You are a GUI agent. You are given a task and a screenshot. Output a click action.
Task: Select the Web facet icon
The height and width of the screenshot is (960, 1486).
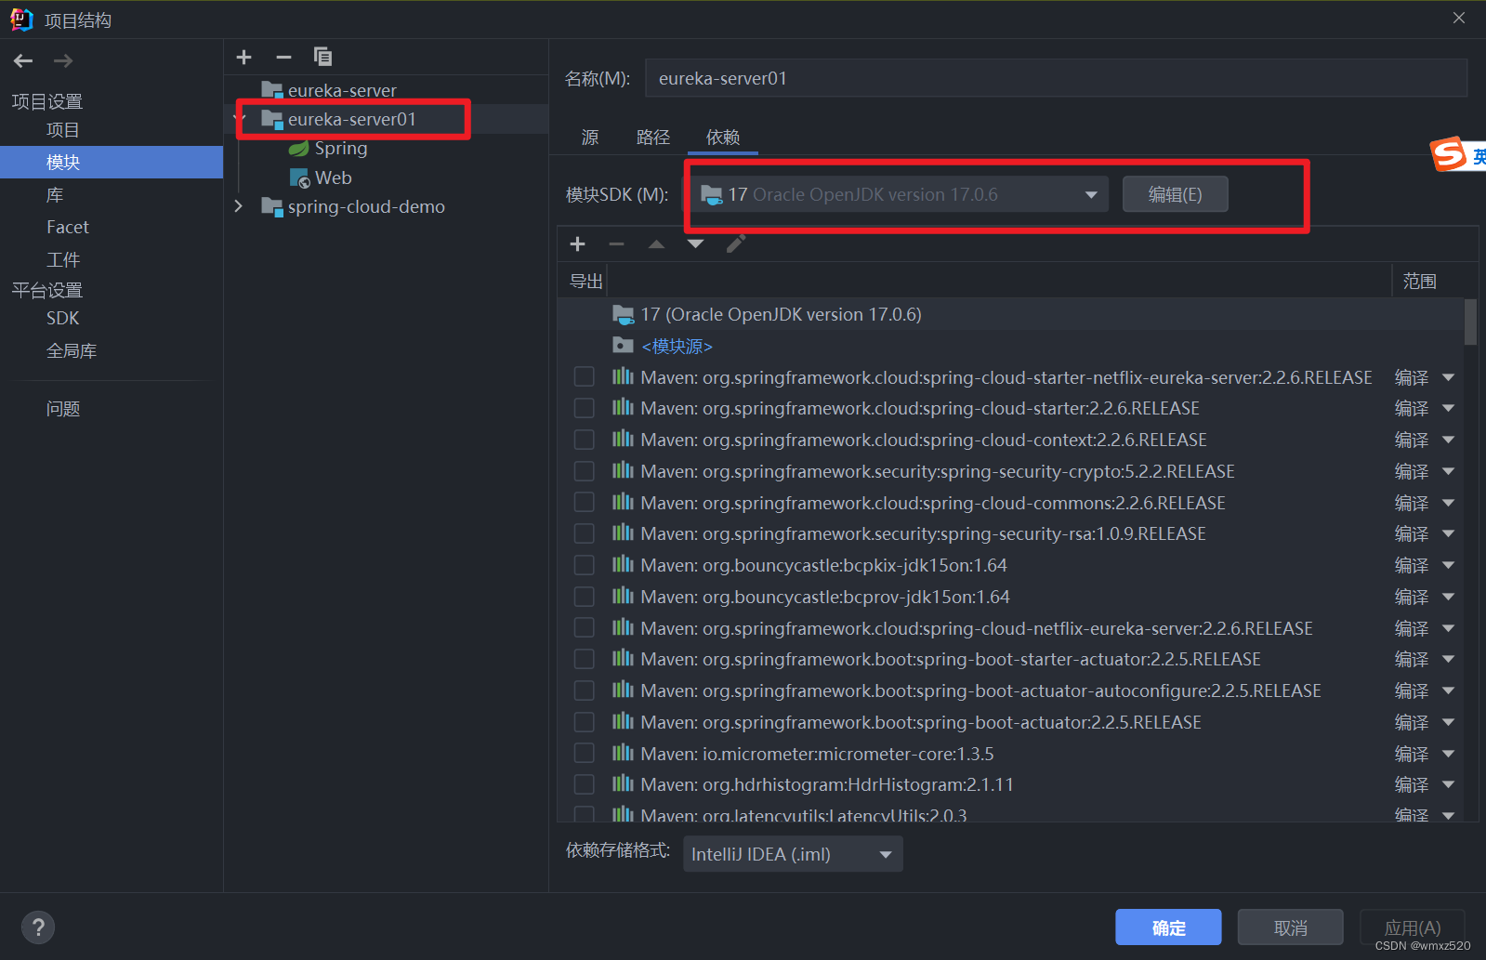click(299, 178)
